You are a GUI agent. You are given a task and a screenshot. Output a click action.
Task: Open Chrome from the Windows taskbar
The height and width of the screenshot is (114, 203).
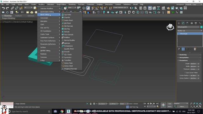click(x=62, y=111)
